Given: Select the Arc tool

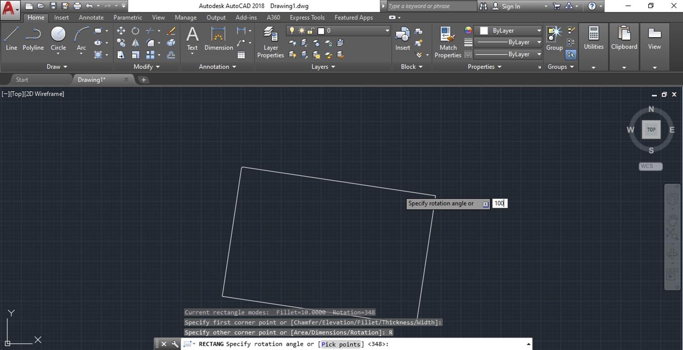Looking at the screenshot, I should [x=81, y=38].
